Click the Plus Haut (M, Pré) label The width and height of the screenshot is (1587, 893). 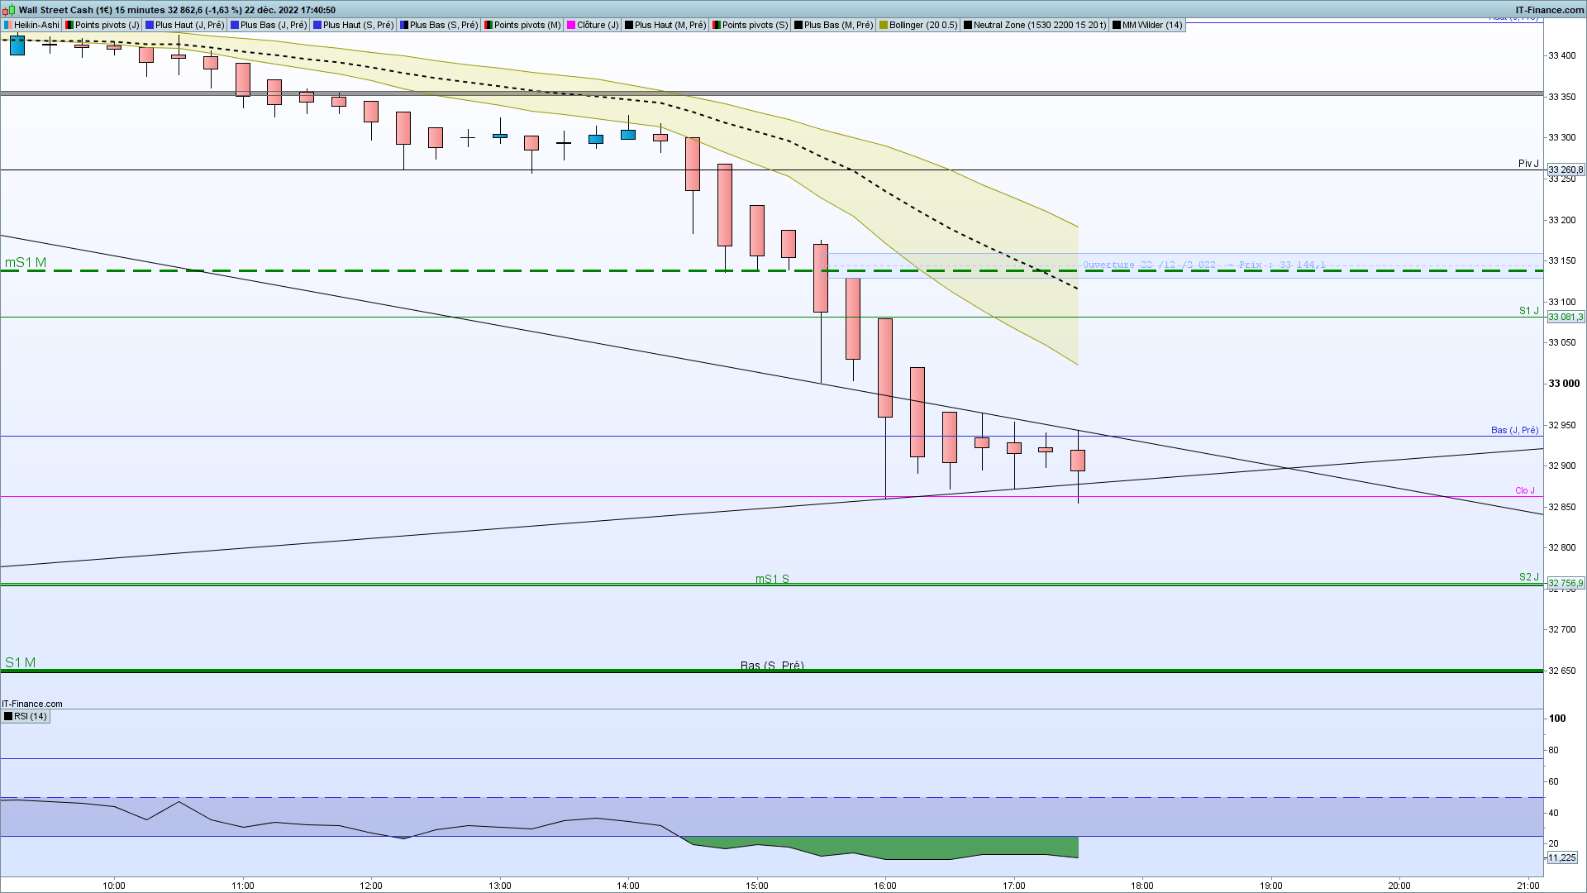[670, 25]
